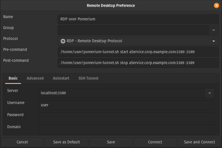Expand the Server history dropdown arrow
The height and width of the screenshot is (148, 222).
point(210,93)
